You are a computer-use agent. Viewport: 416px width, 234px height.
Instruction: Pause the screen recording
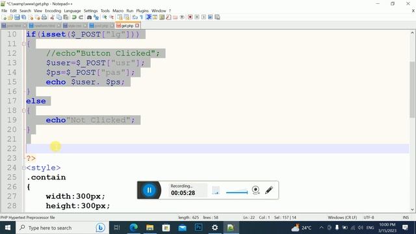(149, 190)
